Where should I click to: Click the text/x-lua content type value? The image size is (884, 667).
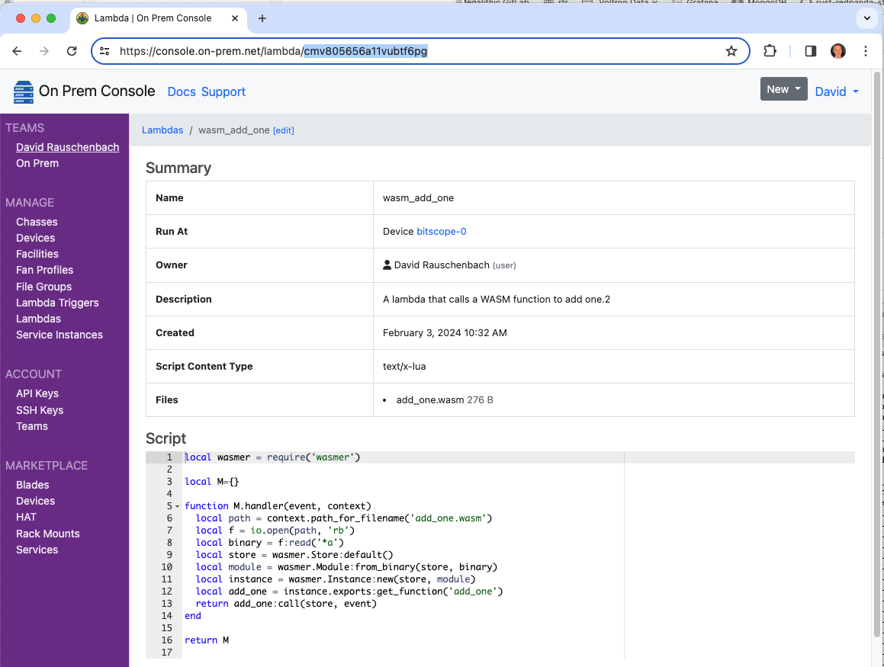tap(404, 366)
